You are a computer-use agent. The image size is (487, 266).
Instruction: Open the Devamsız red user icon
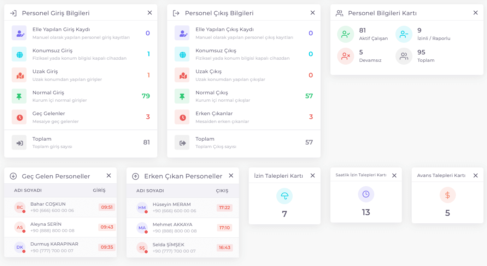tap(346, 56)
